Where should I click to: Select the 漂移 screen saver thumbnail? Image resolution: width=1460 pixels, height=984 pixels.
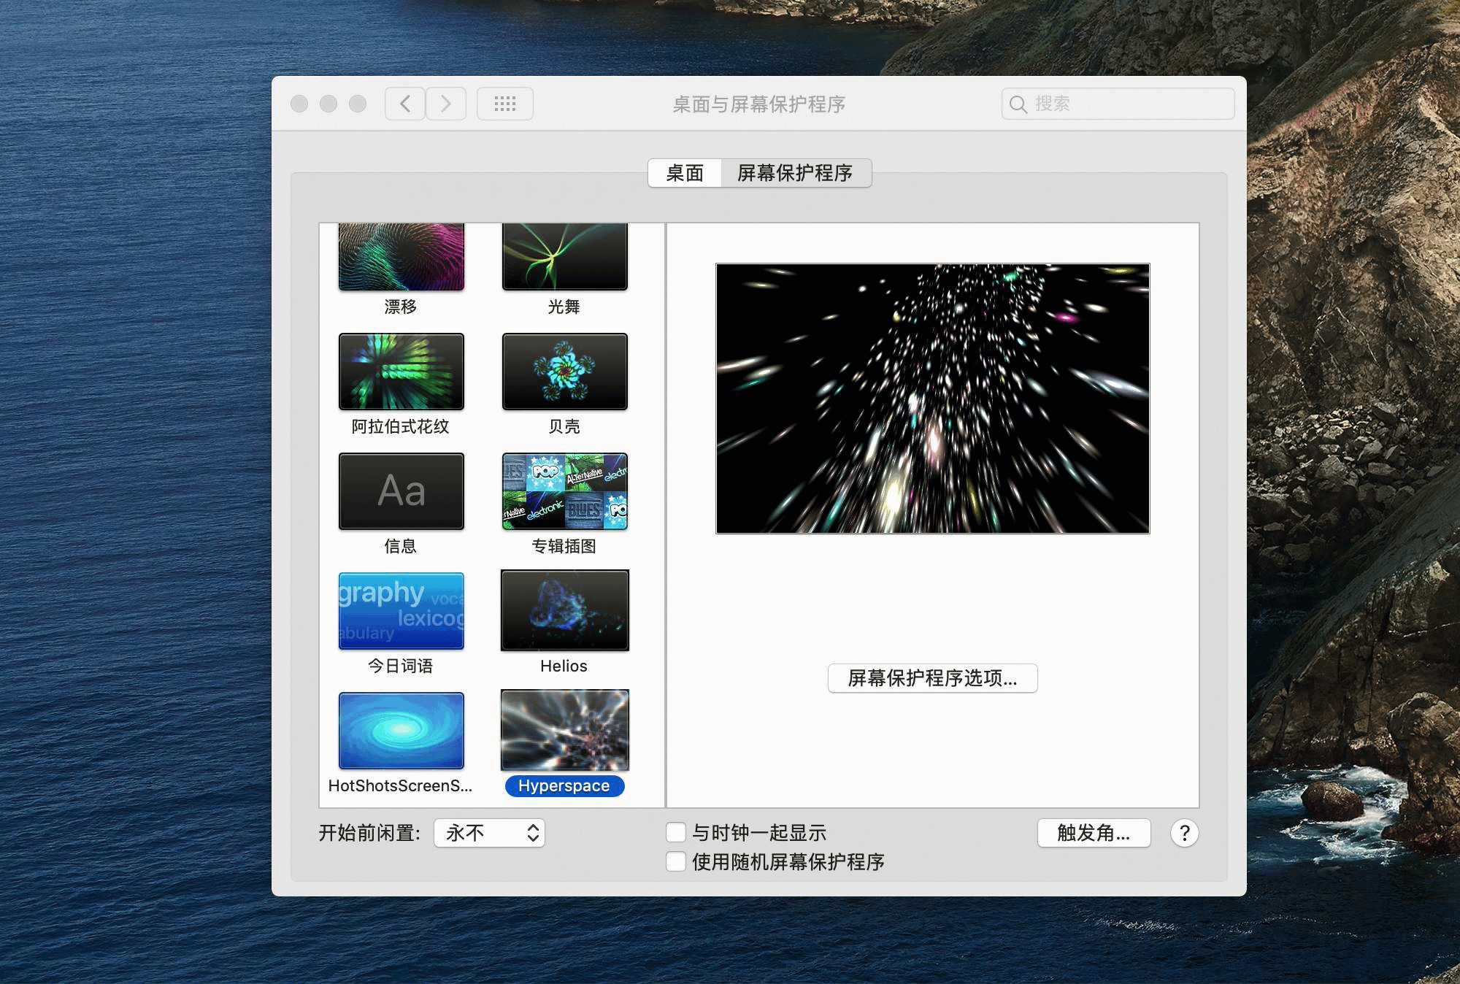401,257
